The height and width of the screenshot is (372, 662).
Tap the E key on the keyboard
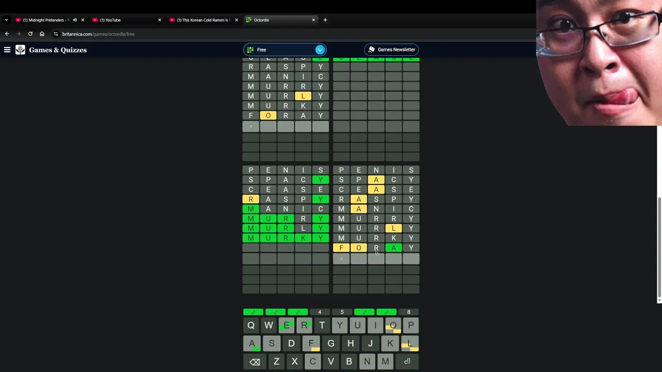pos(287,326)
